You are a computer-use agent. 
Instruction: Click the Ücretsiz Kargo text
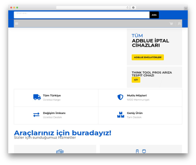52,100
